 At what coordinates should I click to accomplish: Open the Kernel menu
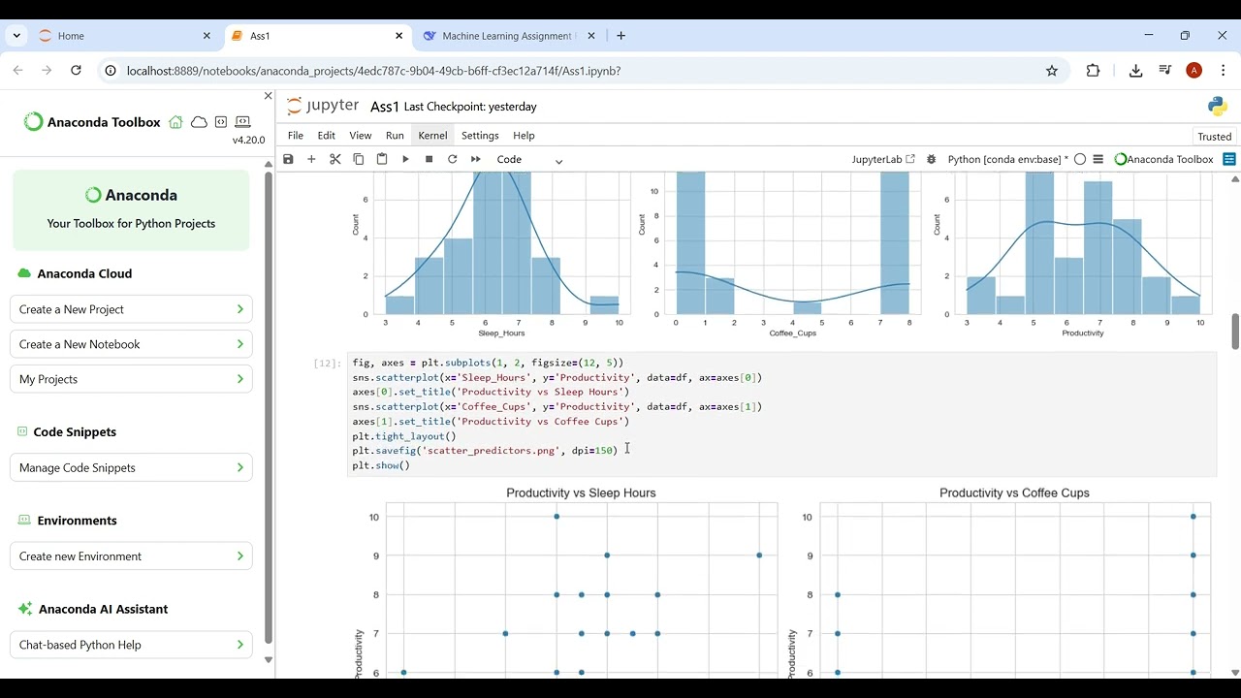tap(432, 136)
